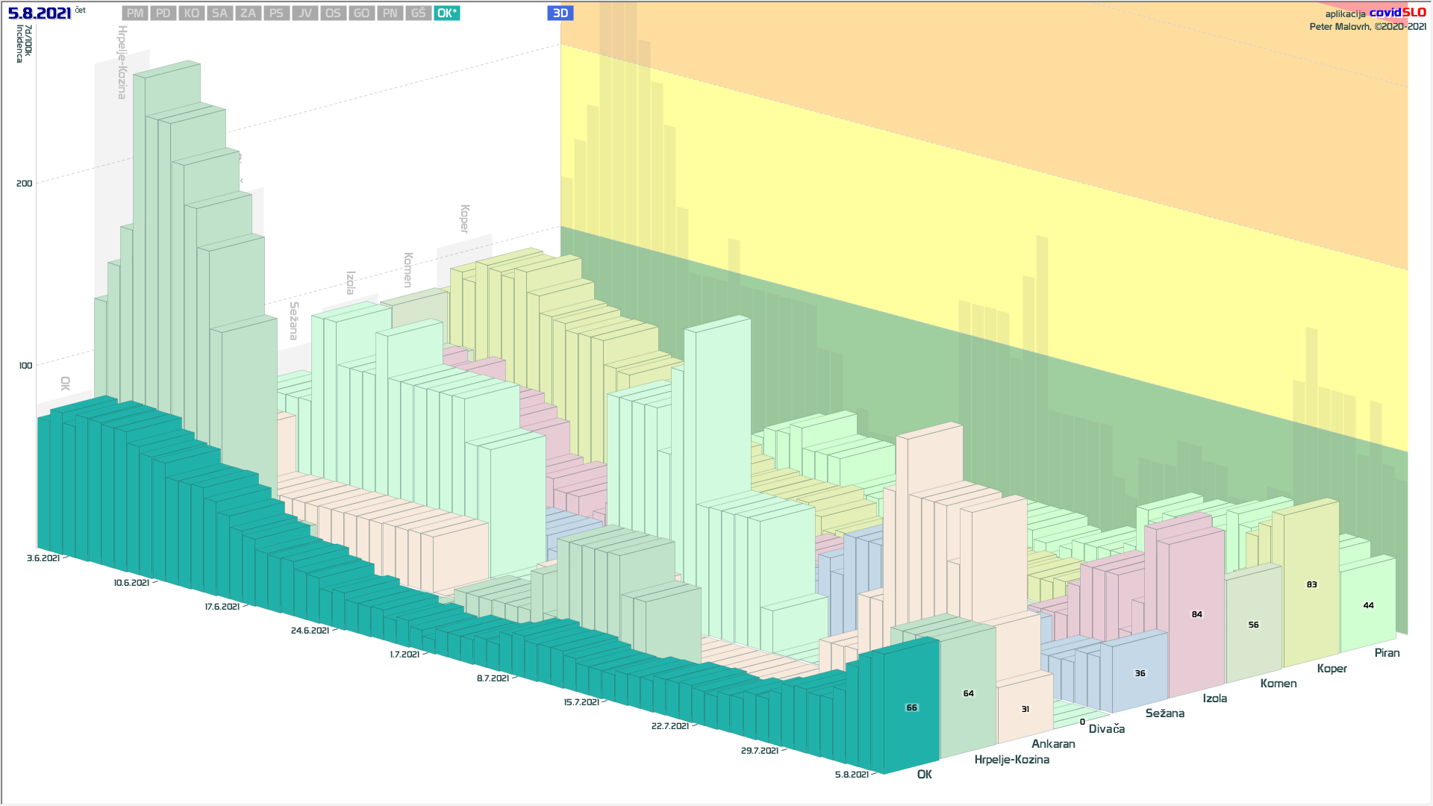The width and height of the screenshot is (1433, 806).
Task: Click the 15.7.2021 date axis marker
Action: click(581, 702)
